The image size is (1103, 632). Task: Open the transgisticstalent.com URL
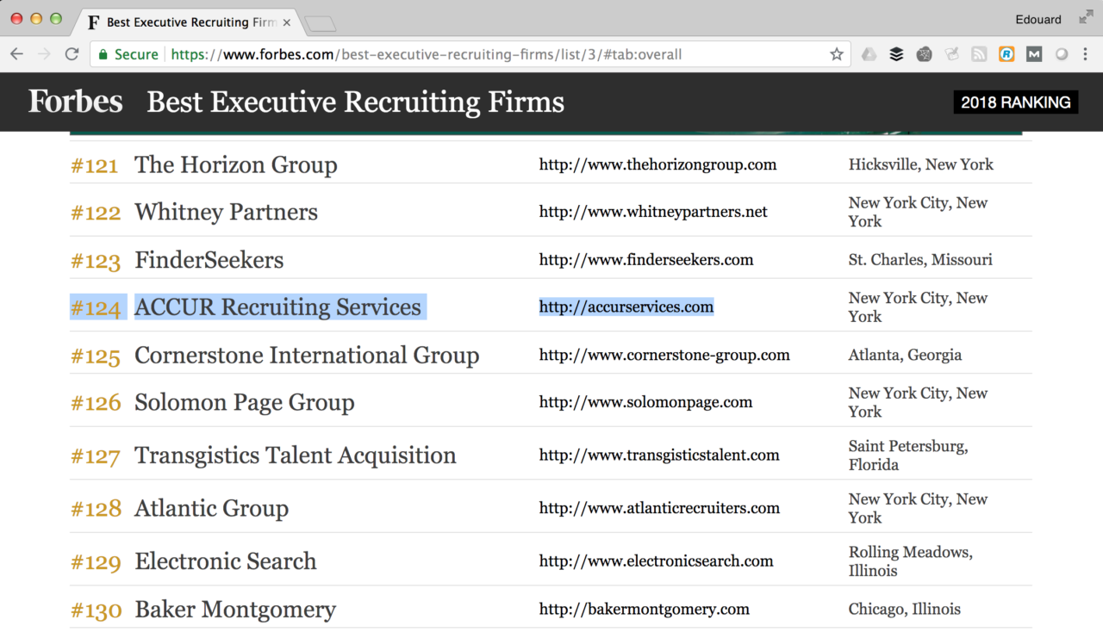[x=659, y=455]
